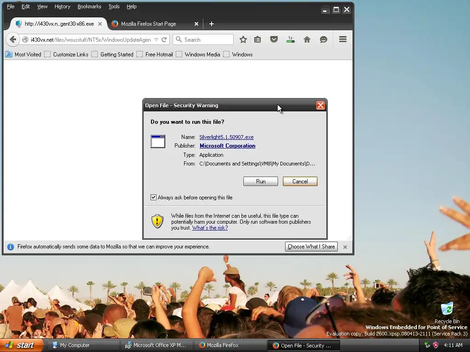Switch to Mozilla Firefox taskbar item
The height and width of the screenshot is (352, 470).
pyautogui.click(x=230, y=346)
